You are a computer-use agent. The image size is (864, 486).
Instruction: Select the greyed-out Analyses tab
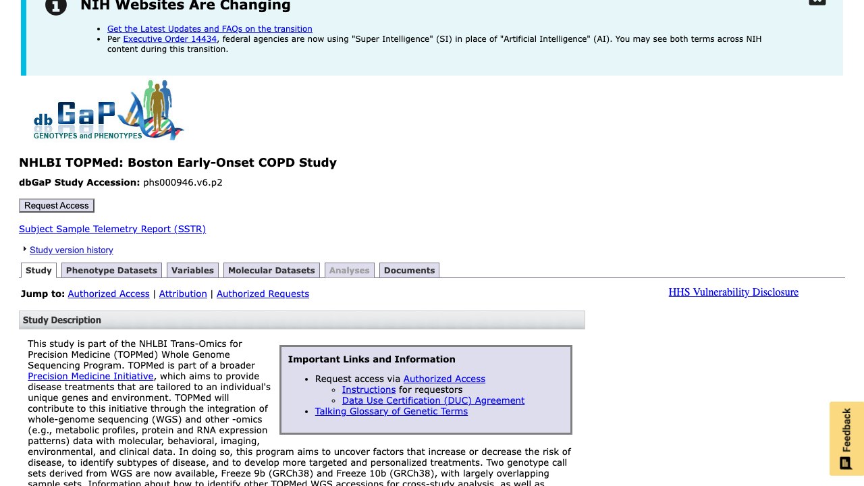pos(349,270)
